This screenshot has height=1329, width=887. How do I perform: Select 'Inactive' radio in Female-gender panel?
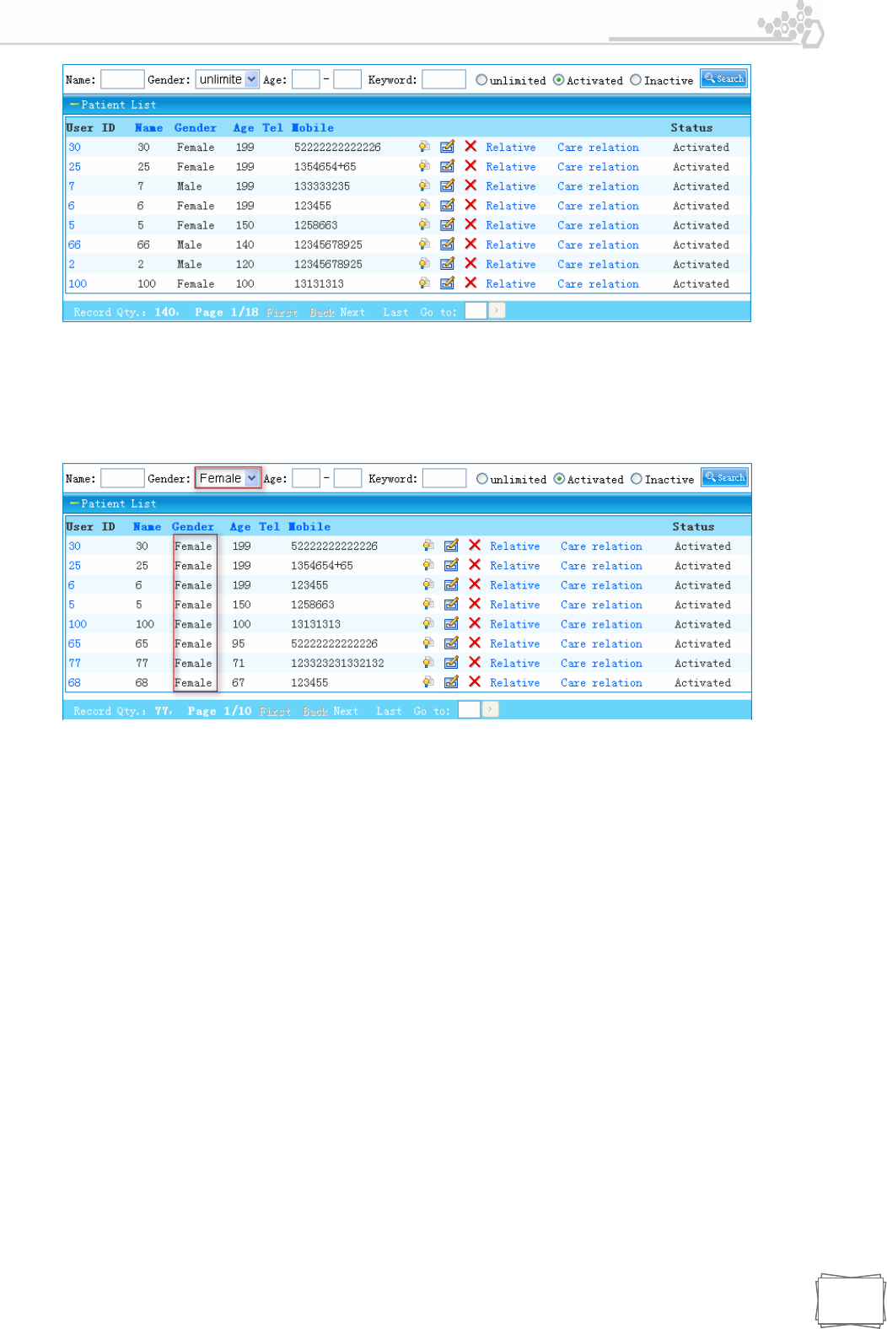(x=637, y=479)
